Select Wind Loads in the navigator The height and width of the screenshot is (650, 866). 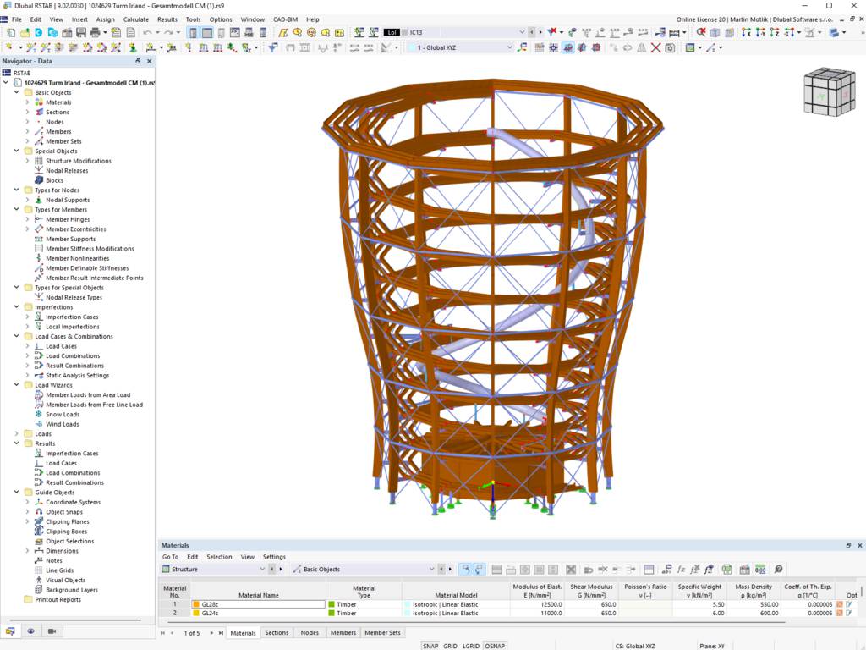click(63, 425)
